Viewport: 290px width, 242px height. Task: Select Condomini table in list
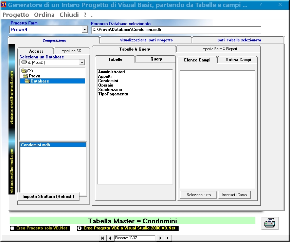click(x=108, y=81)
